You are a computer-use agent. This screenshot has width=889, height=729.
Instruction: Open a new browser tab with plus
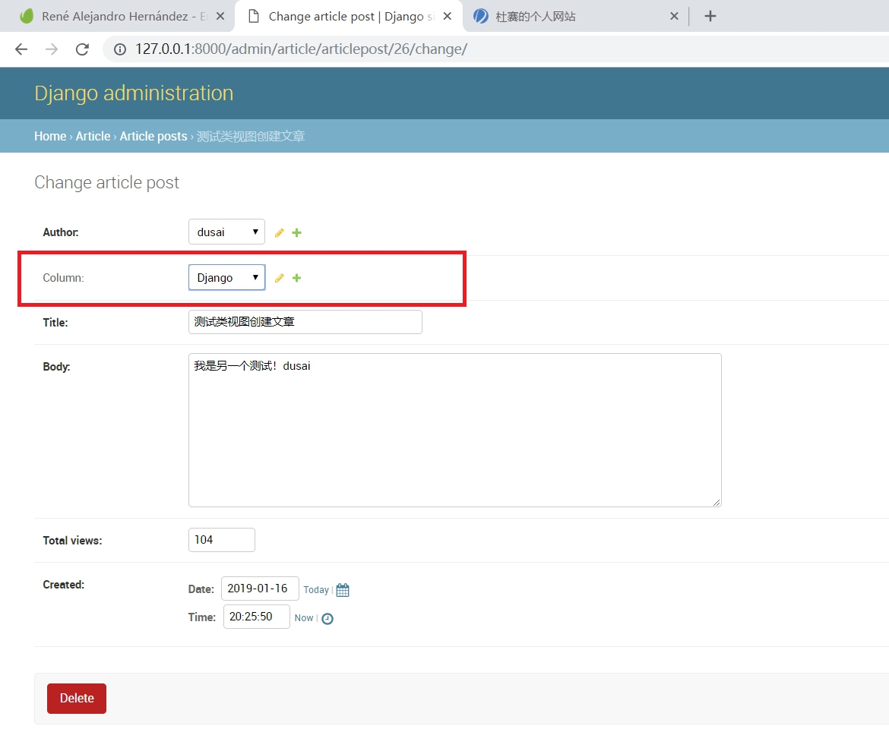pos(710,17)
